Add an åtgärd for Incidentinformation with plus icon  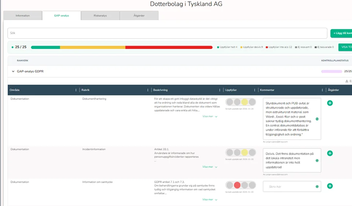pos(330,153)
